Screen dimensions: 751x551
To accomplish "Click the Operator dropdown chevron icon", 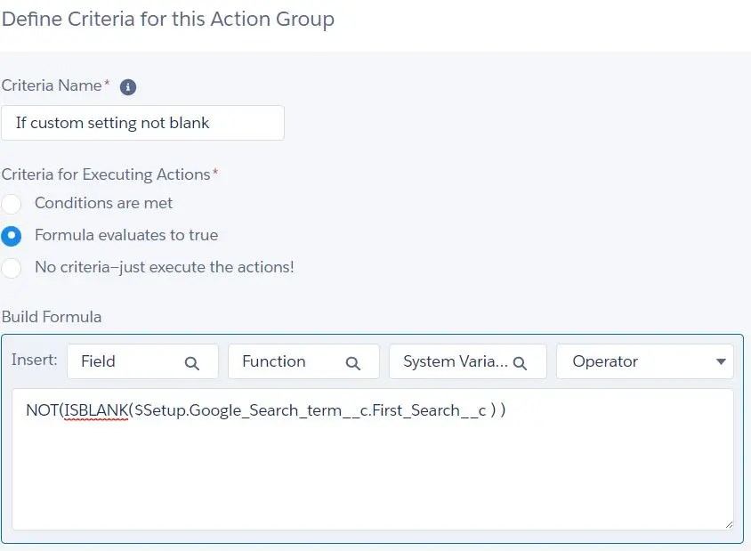I will pos(723,361).
